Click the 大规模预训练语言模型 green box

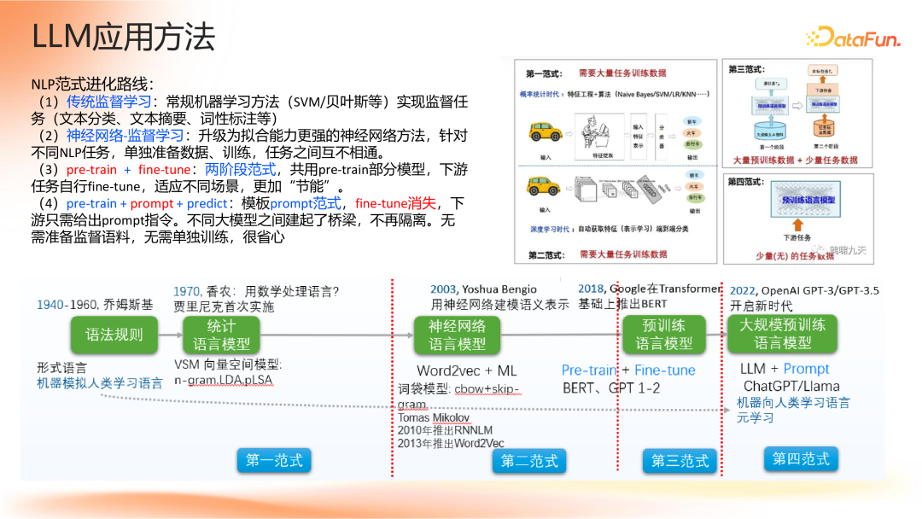tap(783, 334)
